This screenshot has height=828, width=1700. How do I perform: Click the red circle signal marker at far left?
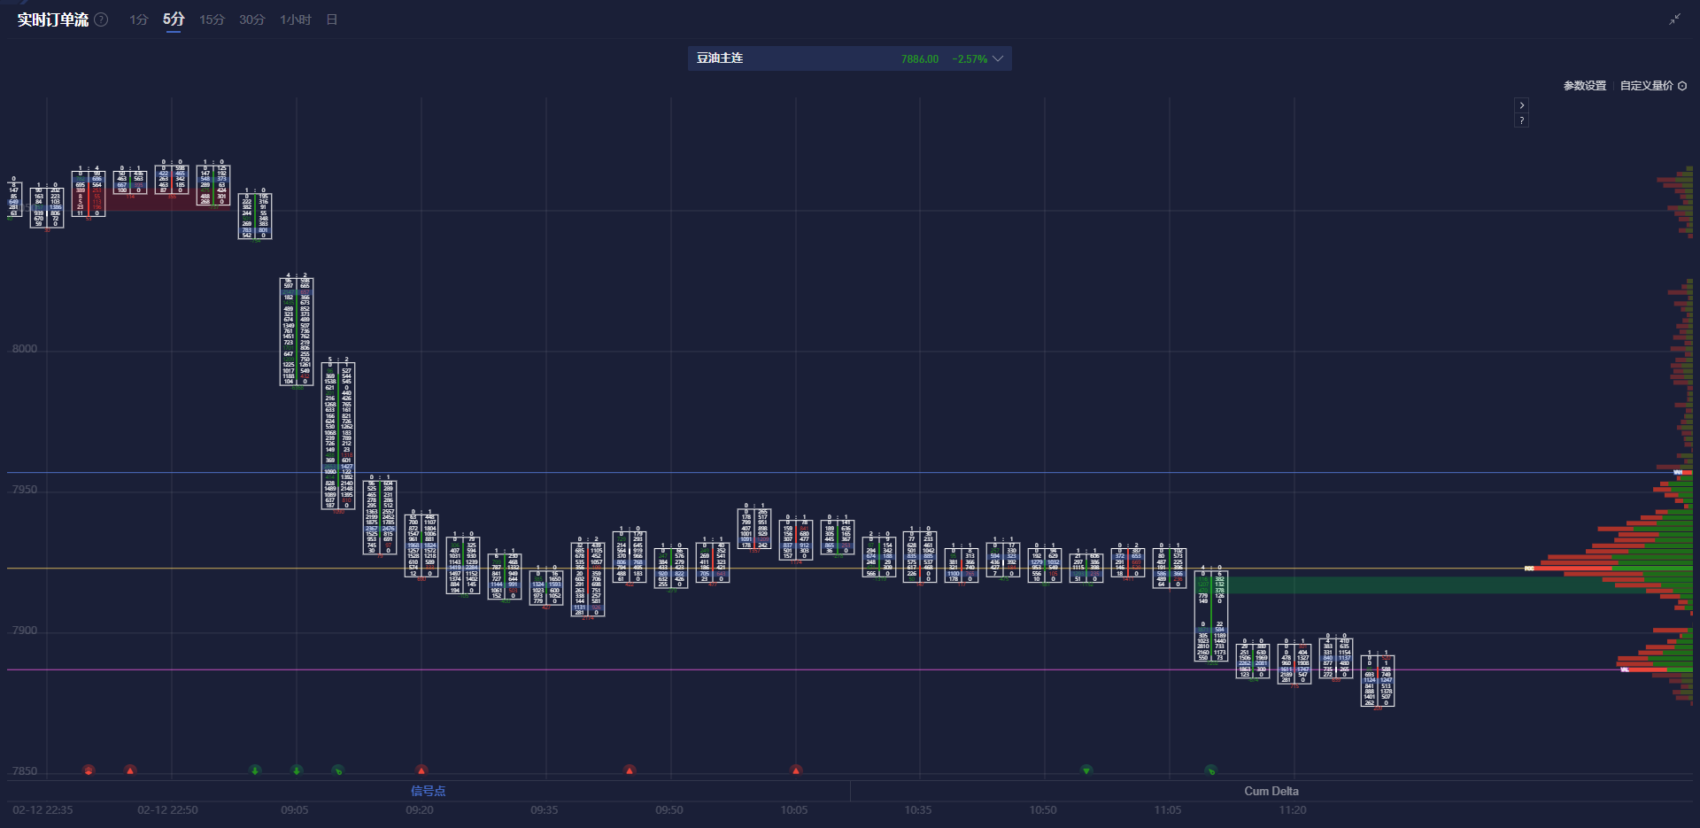click(x=89, y=770)
